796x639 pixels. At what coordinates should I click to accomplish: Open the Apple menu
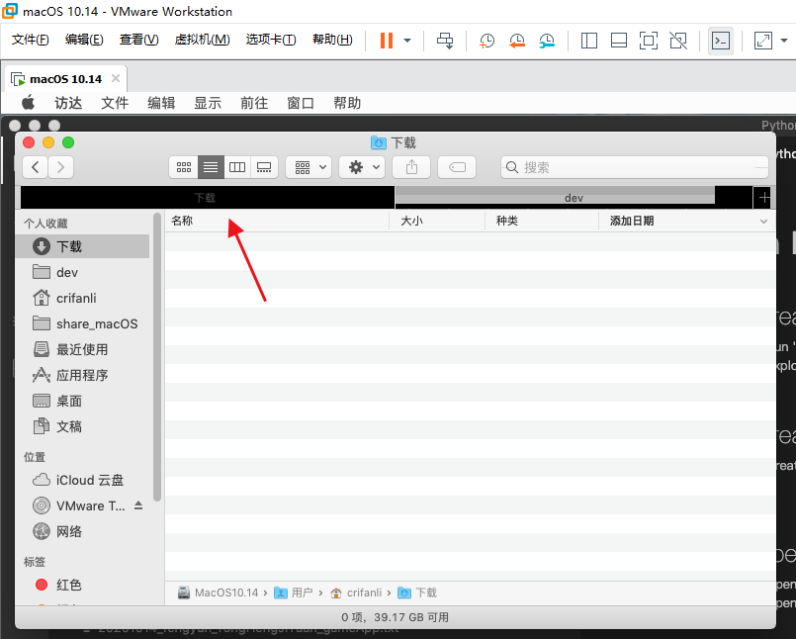pyautogui.click(x=29, y=103)
